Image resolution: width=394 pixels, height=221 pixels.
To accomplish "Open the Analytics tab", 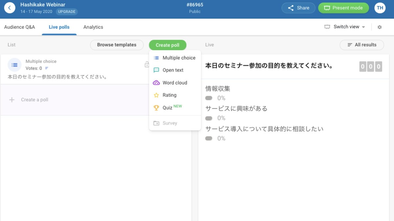I will (93, 27).
